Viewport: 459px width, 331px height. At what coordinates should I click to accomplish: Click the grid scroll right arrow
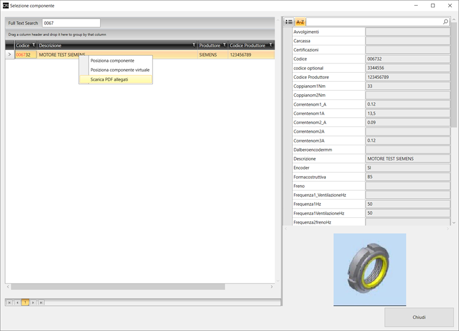[272, 287]
